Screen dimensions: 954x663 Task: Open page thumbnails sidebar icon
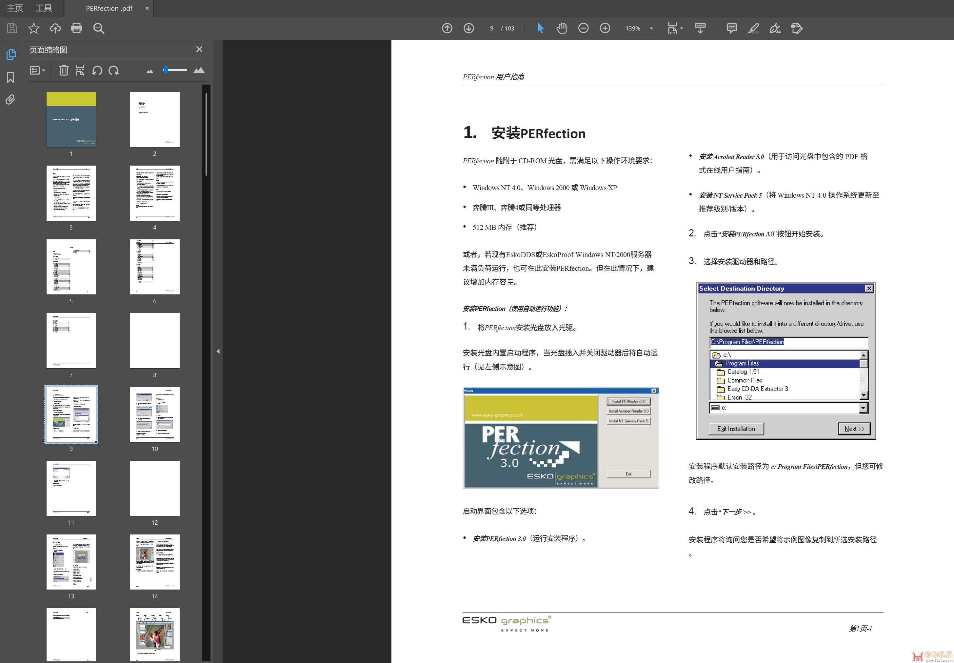[11, 54]
